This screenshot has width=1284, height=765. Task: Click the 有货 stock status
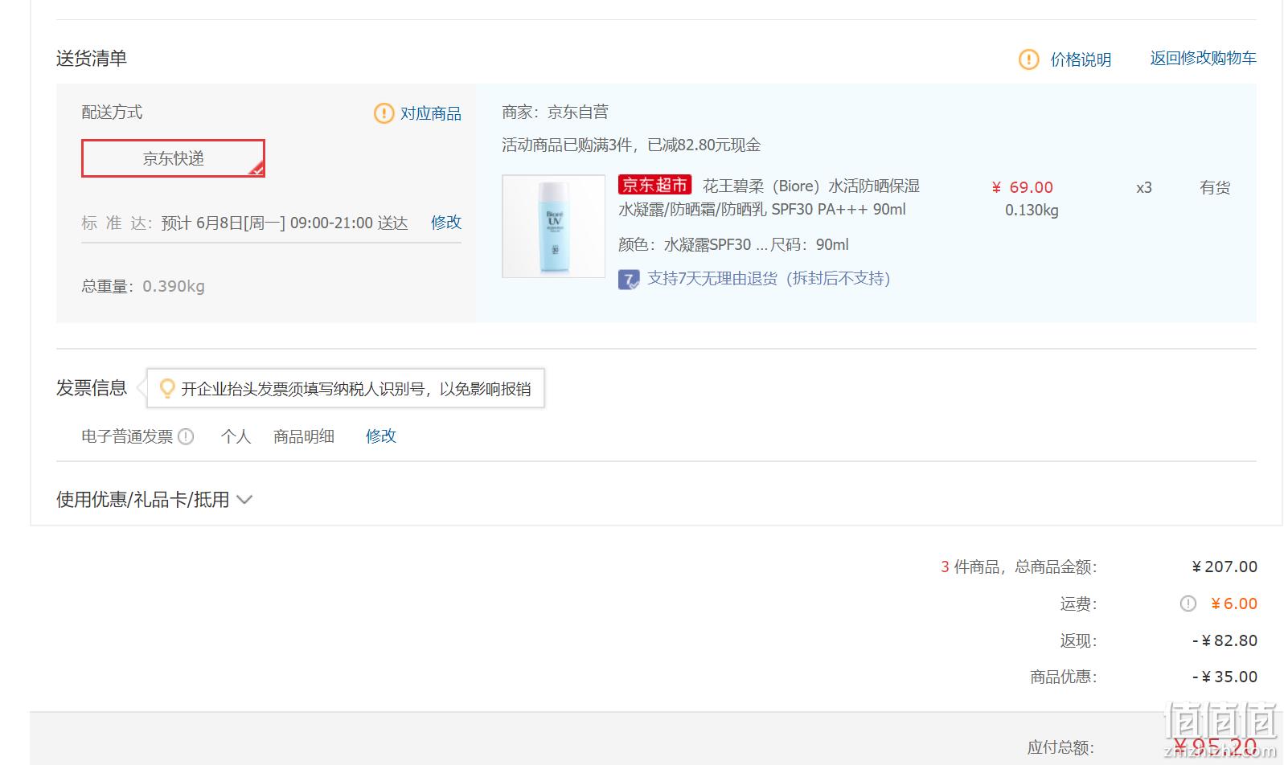[x=1215, y=187]
